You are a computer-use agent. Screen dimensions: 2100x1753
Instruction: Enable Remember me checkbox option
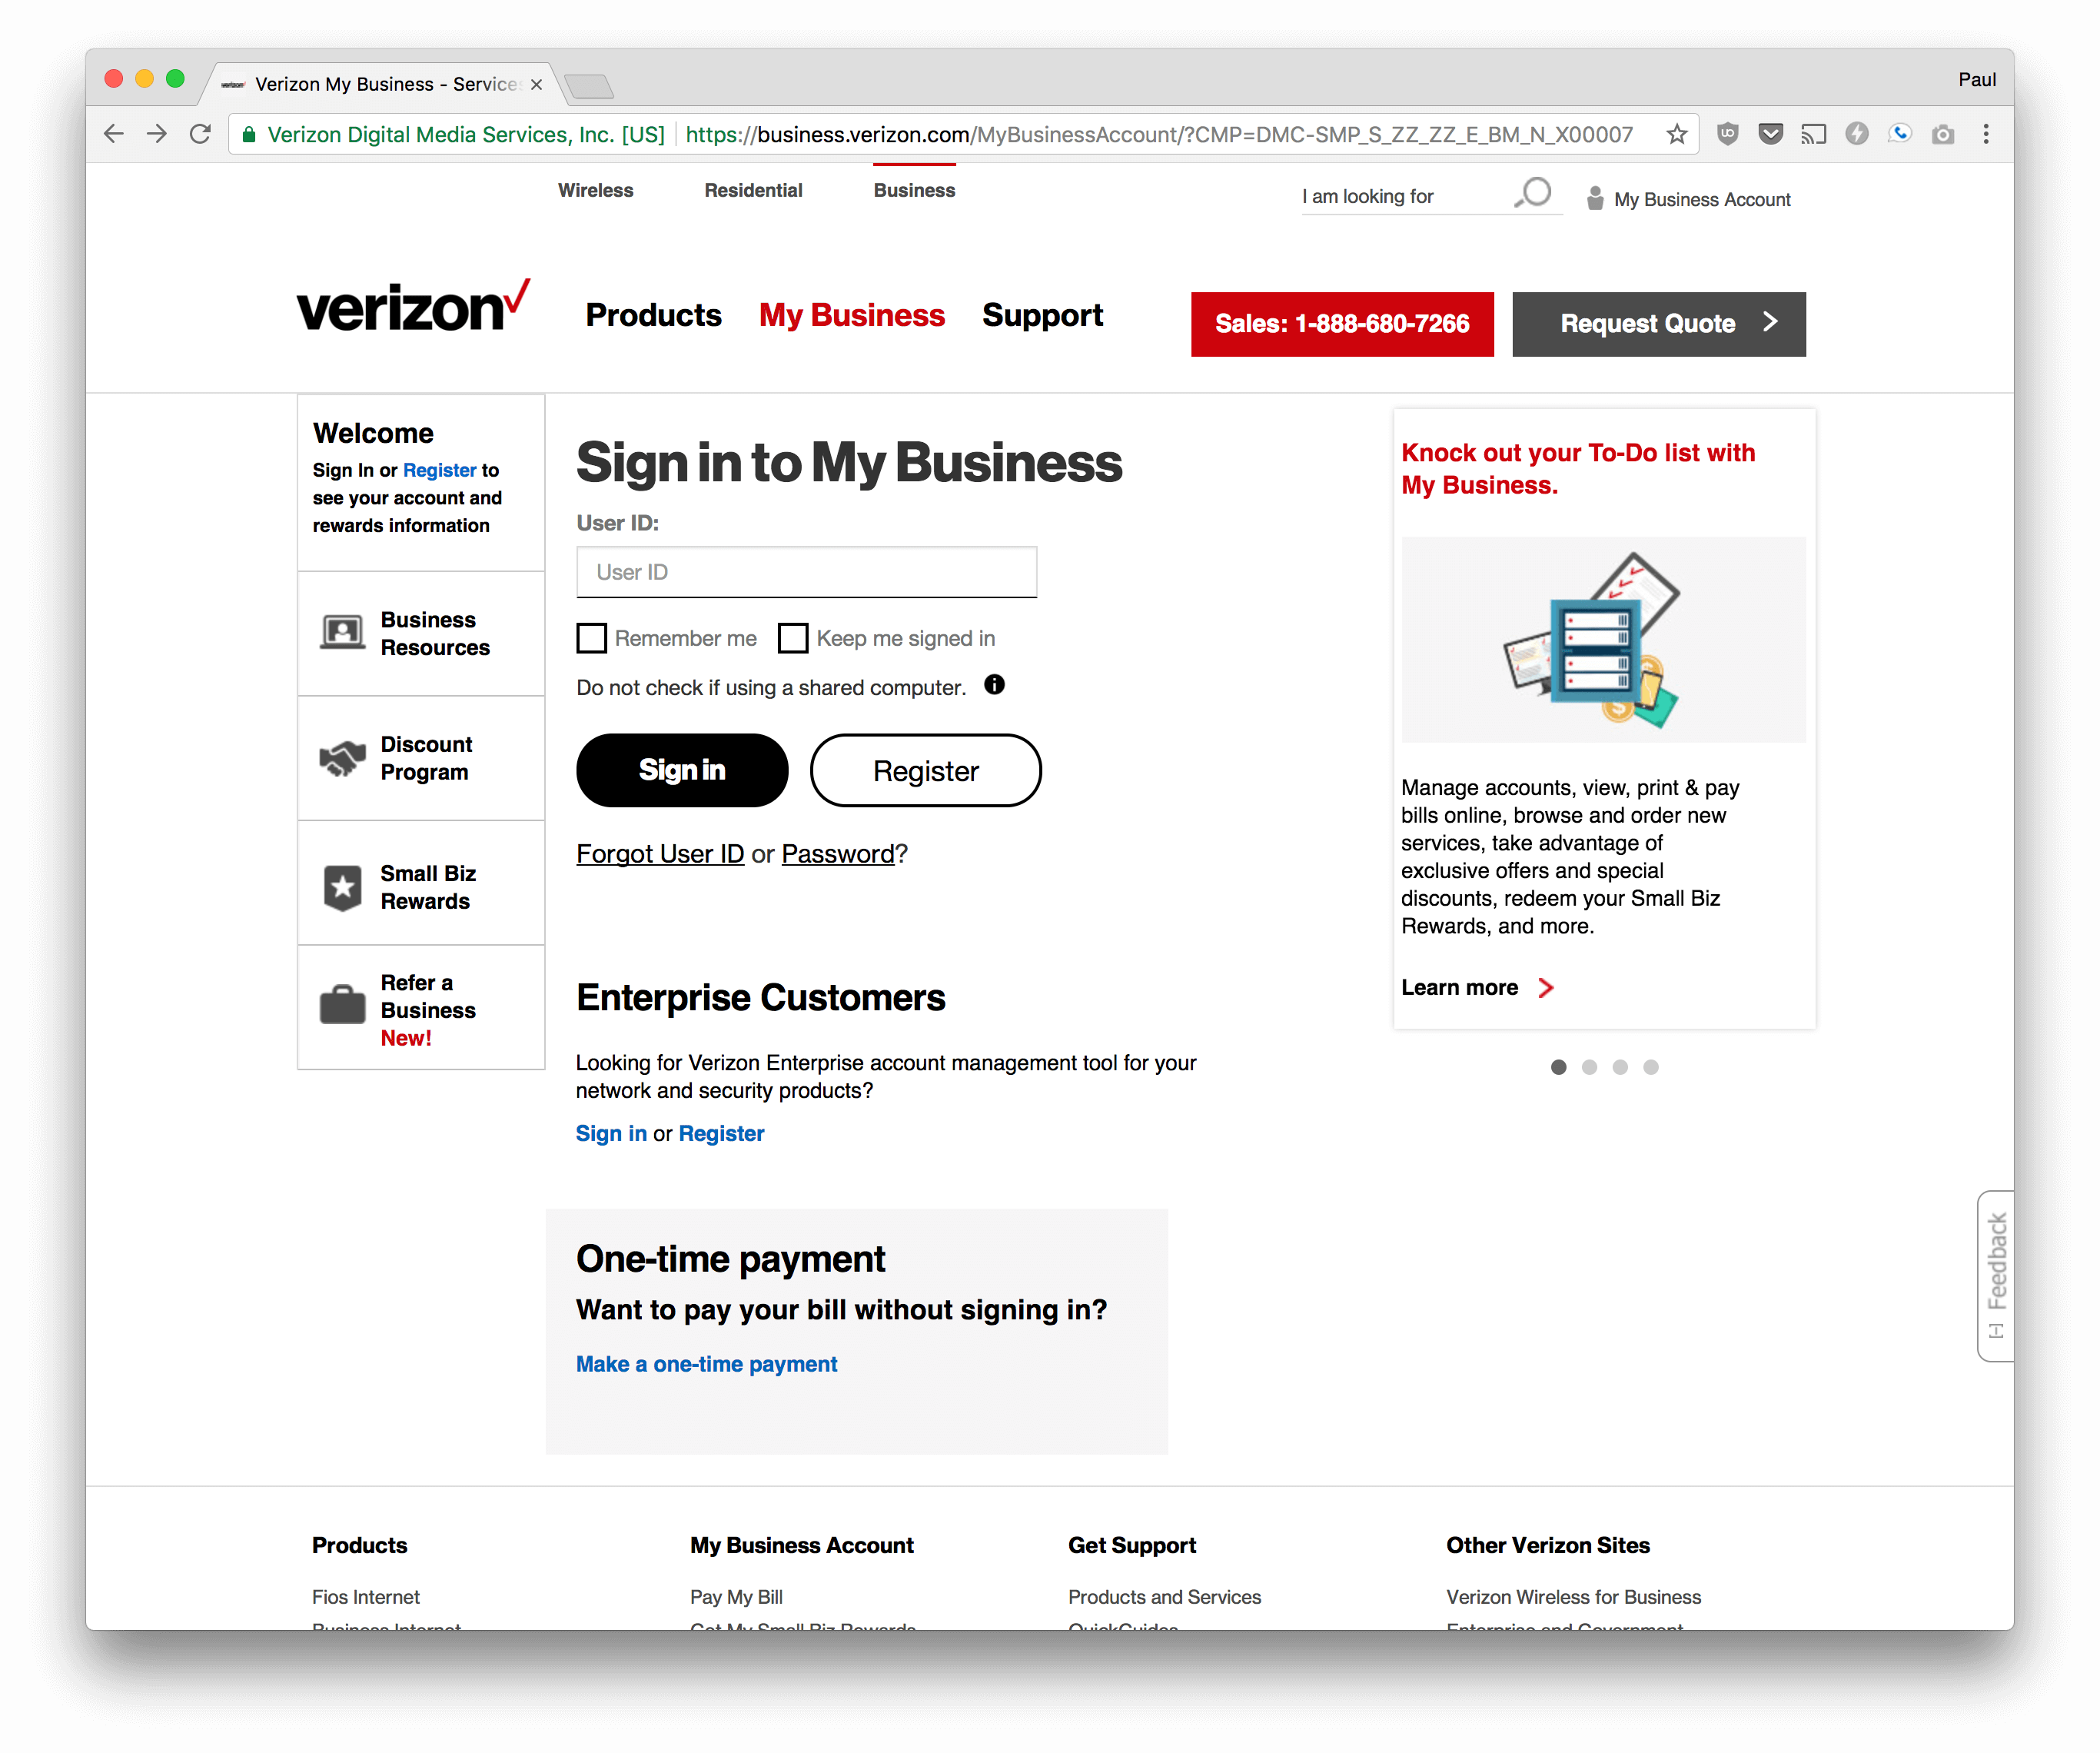[x=591, y=637]
